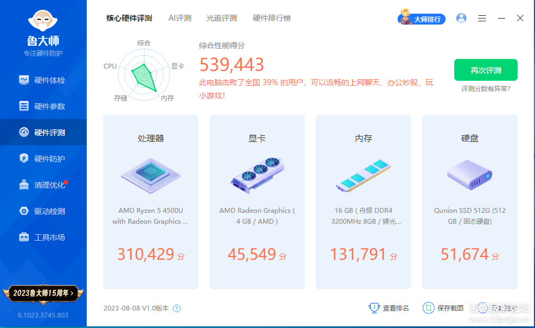This screenshot has width=535, height=328.
Task: Close the 鲁大师 window
Action: tap(520, 18)
